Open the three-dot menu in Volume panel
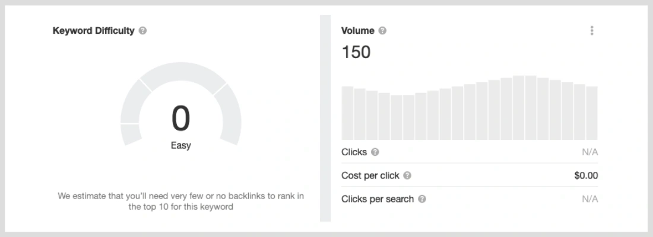The image size is (653, 237). pos(592,30)
